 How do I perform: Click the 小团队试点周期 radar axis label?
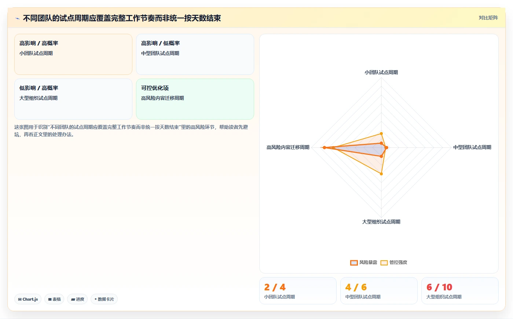pyautogui.click(x=381, y=72)
